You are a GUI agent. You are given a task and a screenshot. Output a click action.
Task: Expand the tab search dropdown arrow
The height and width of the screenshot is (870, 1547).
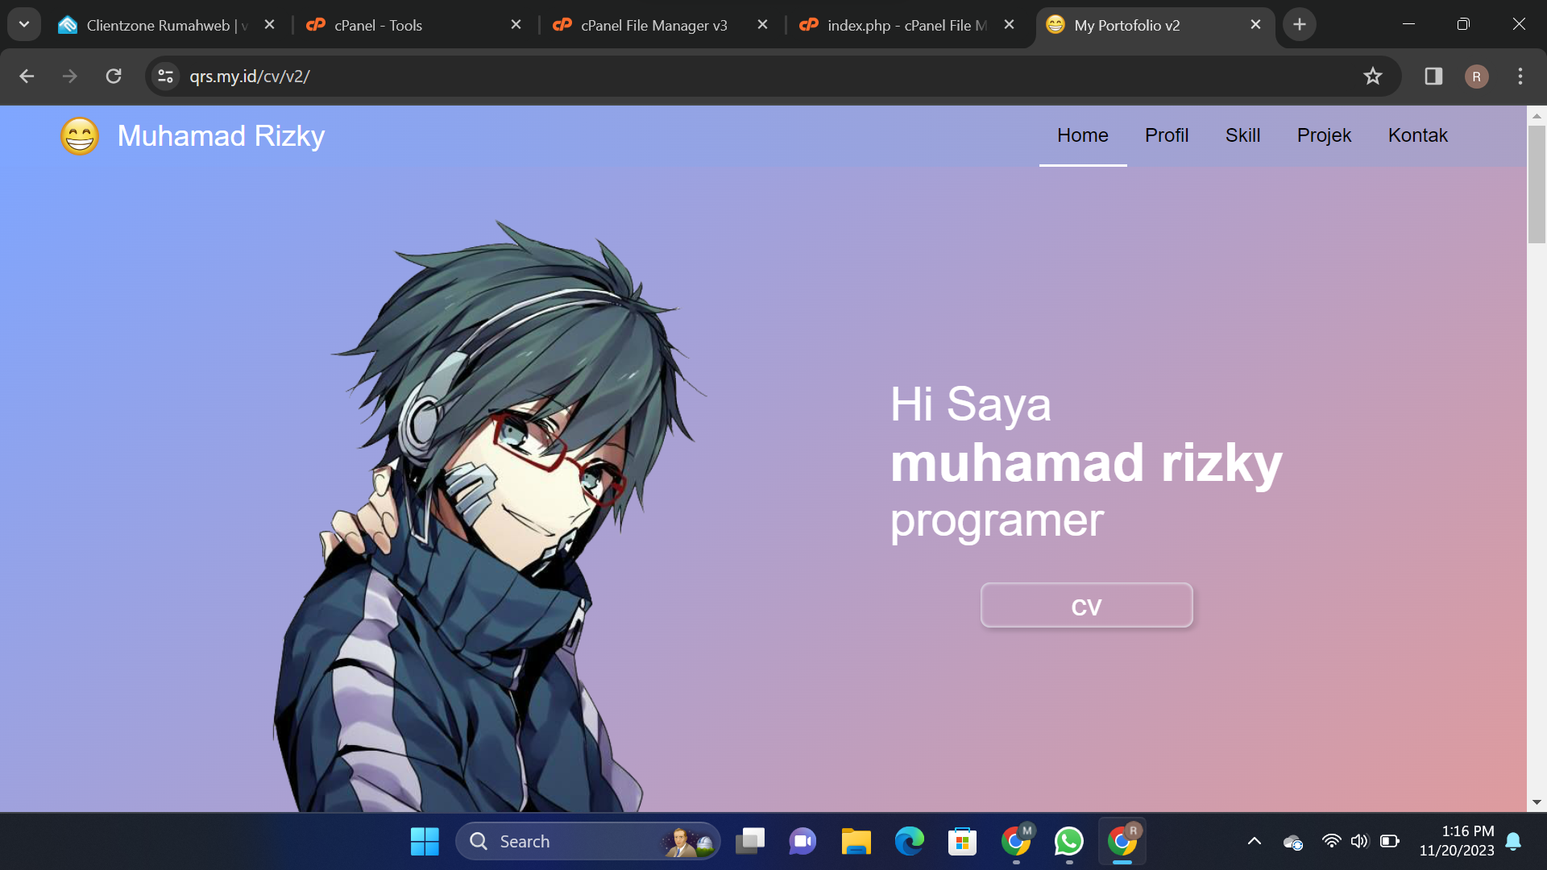[x=24, y=25]
